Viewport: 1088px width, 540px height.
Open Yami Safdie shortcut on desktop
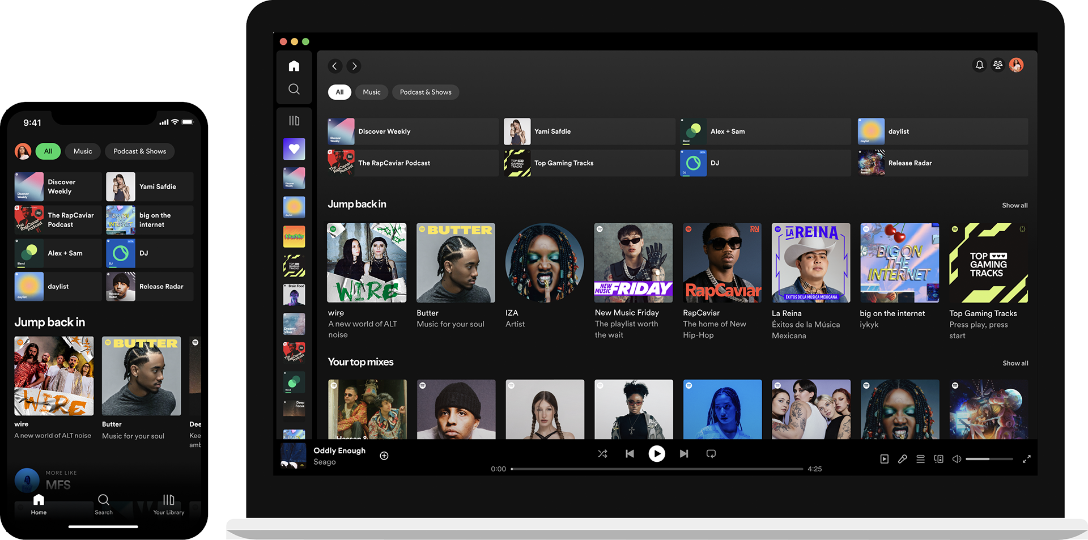tap(589, 131)
